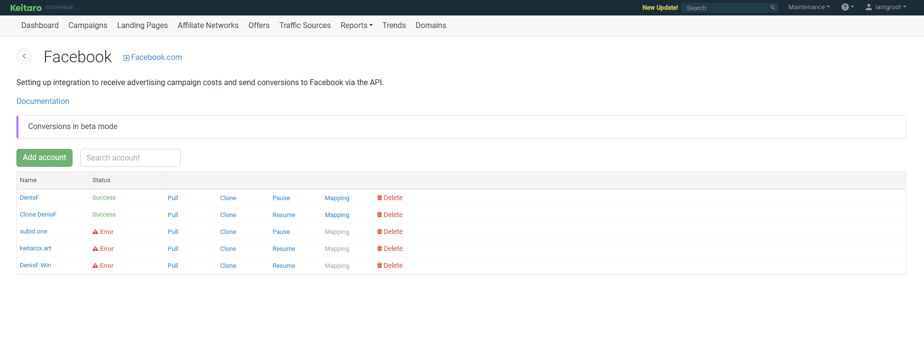Click the Keitaro logo
Viewport: 924px width, 349px height.
coord(26,8)
